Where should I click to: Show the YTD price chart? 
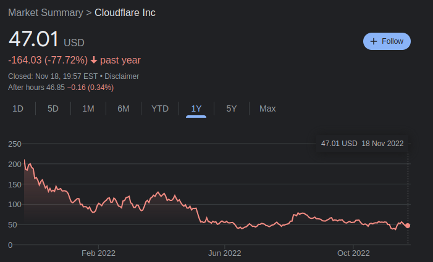tap(160, 108)
